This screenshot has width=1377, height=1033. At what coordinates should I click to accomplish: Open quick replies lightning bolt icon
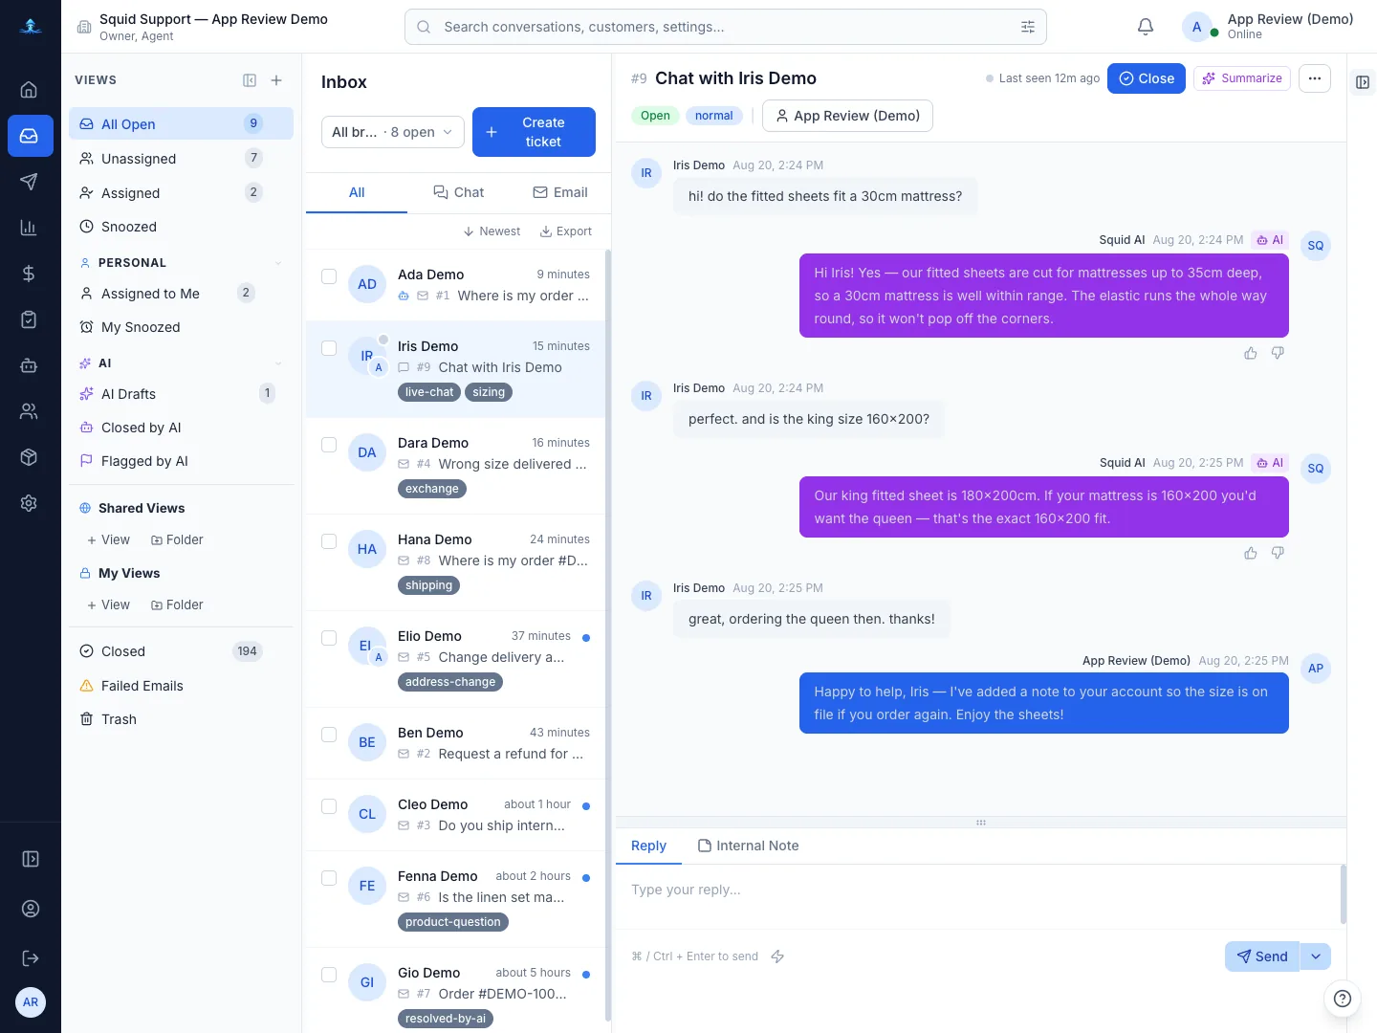tap(777, 956)
